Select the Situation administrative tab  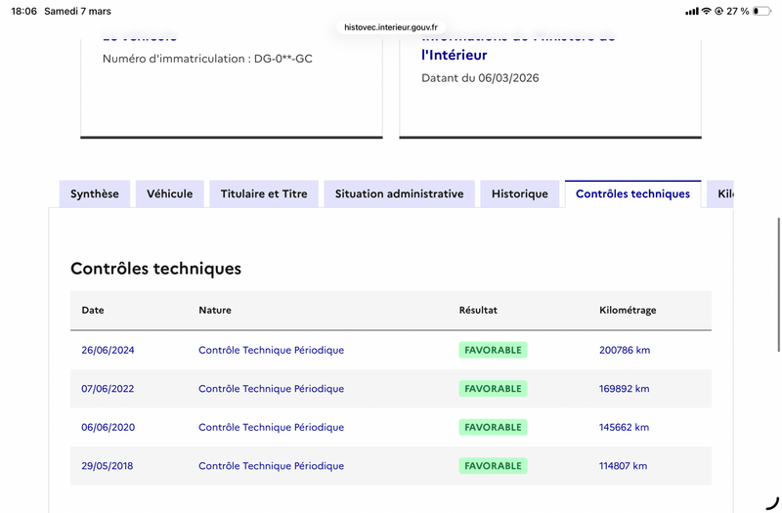coord(399,193)
